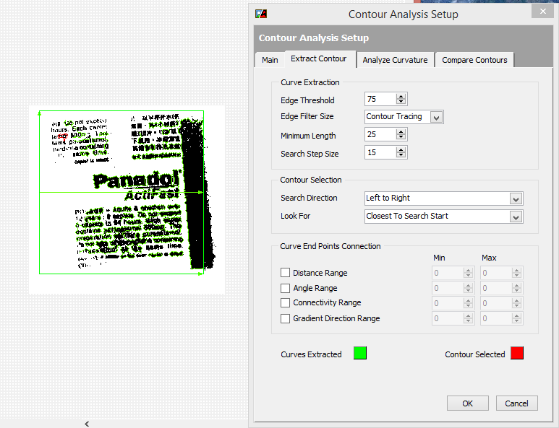The height and width of the screenshot is (428, 559).
Task: Confirm settings with the OK button
Action: [x=467, y=403]
